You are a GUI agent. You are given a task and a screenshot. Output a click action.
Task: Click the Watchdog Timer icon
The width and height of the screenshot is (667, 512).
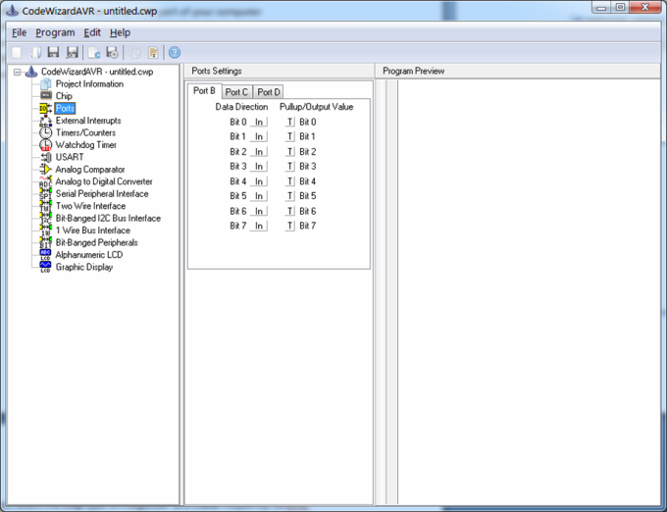(45, 145)
